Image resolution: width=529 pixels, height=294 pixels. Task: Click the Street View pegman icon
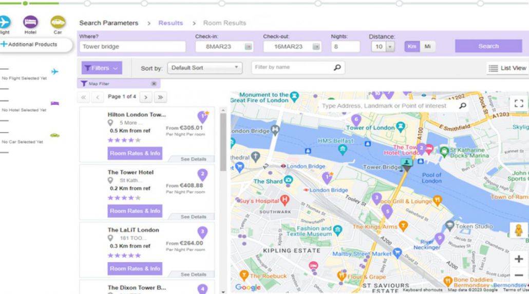518,230
